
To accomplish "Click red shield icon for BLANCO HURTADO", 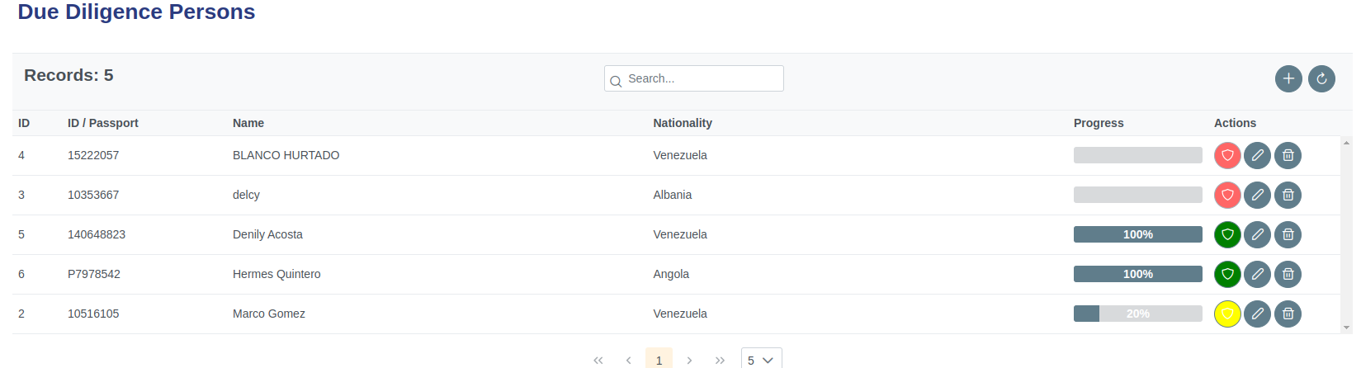I will [1227, 155].
